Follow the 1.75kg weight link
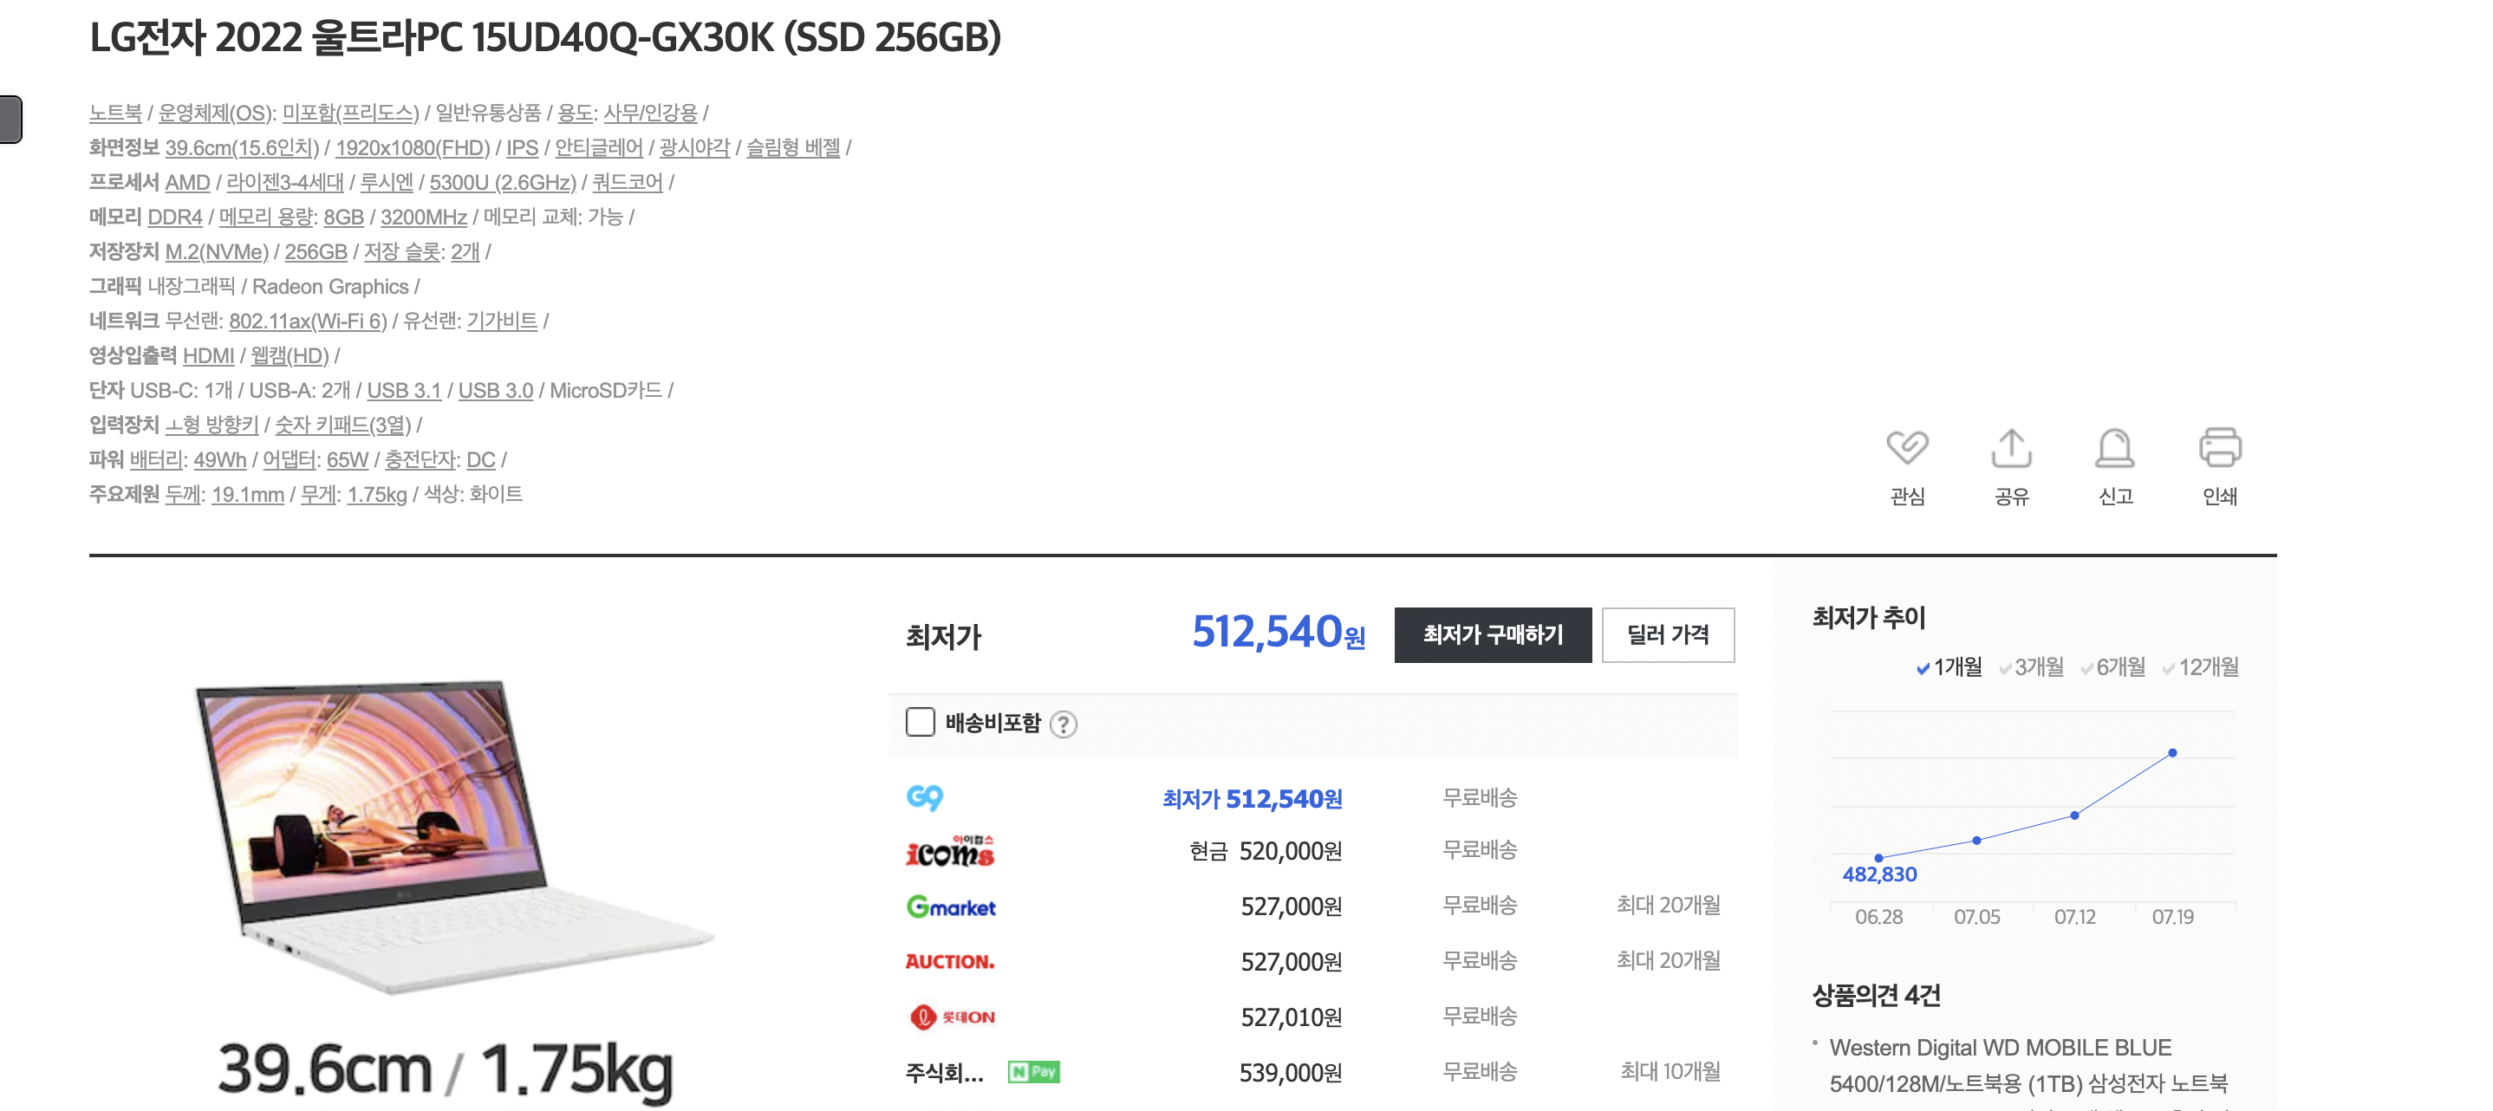 tap(377, 495)
